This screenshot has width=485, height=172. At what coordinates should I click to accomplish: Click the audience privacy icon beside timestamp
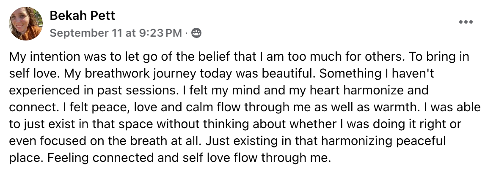coord(196,33)
